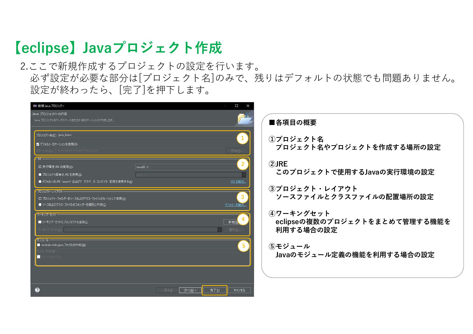
Task: Click the モジュール group label
Action: click(43, 240)
